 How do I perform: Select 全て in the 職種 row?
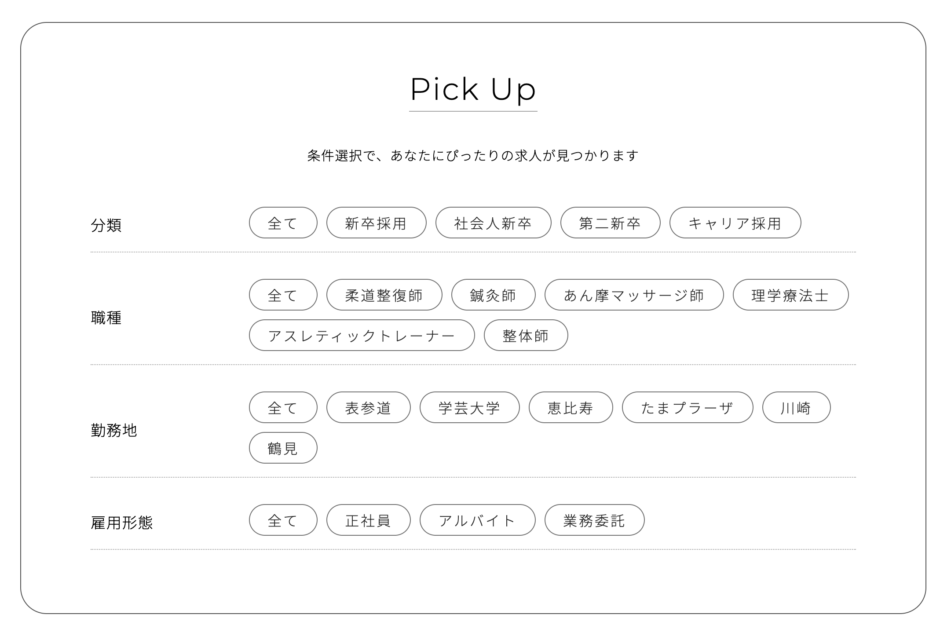coord(283,295)
